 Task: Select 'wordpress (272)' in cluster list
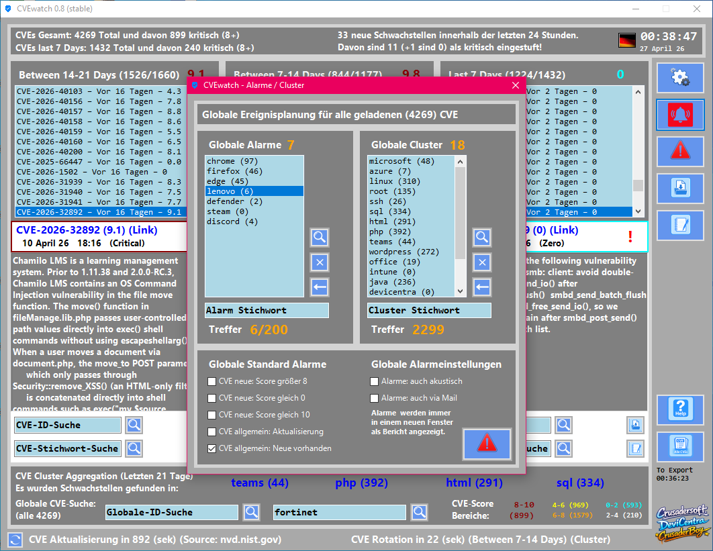411,252
